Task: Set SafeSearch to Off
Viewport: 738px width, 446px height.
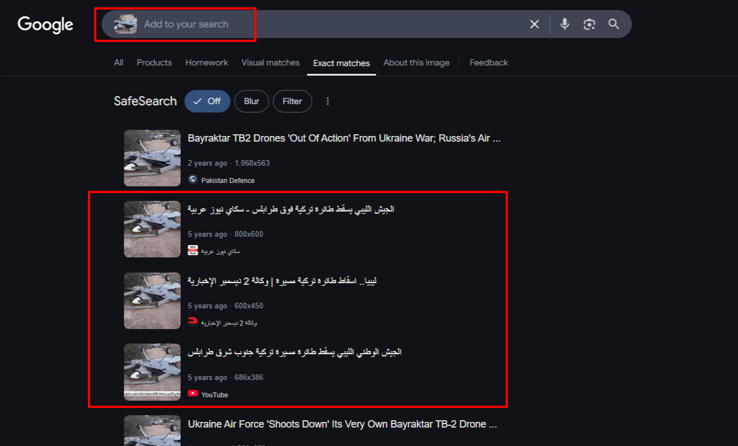Action: 207,101
